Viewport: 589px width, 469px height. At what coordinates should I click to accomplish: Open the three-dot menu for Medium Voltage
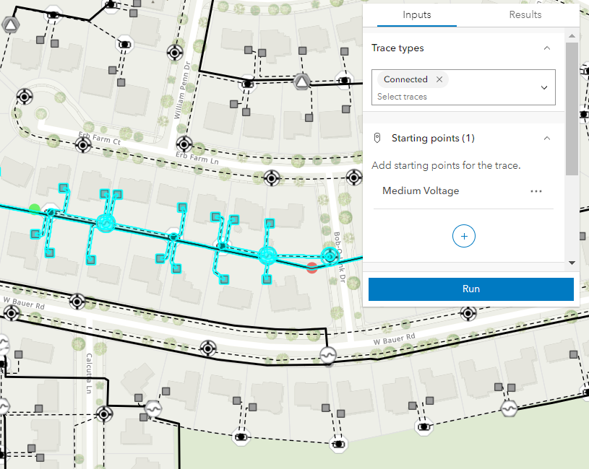pos(536,191)
